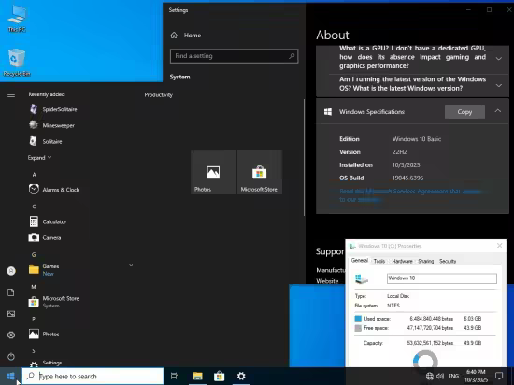Click the Start menu hamburger icon
The image size is (514, 385).
pos(11,94)
